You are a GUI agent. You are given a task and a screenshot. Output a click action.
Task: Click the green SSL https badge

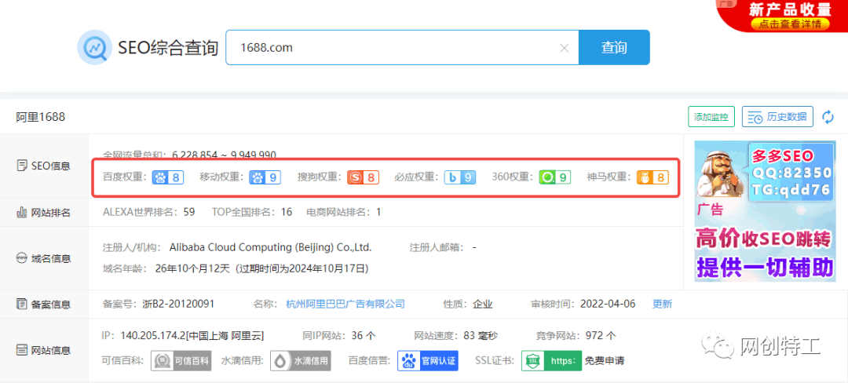coord(551,360)
